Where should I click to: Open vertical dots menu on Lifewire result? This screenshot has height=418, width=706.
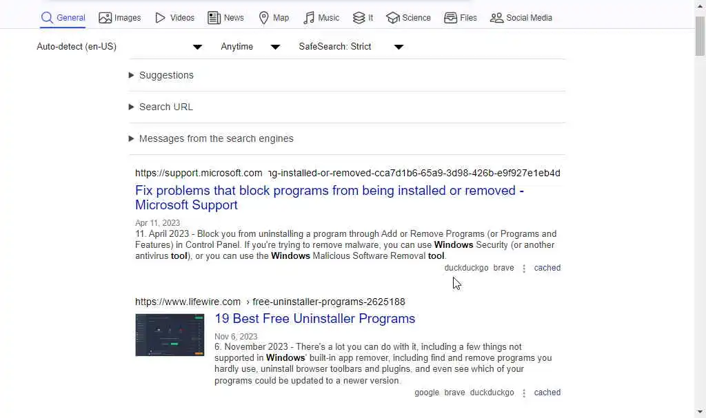(524, 393)
